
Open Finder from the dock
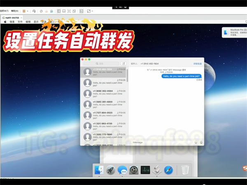(x=99, y=170)
